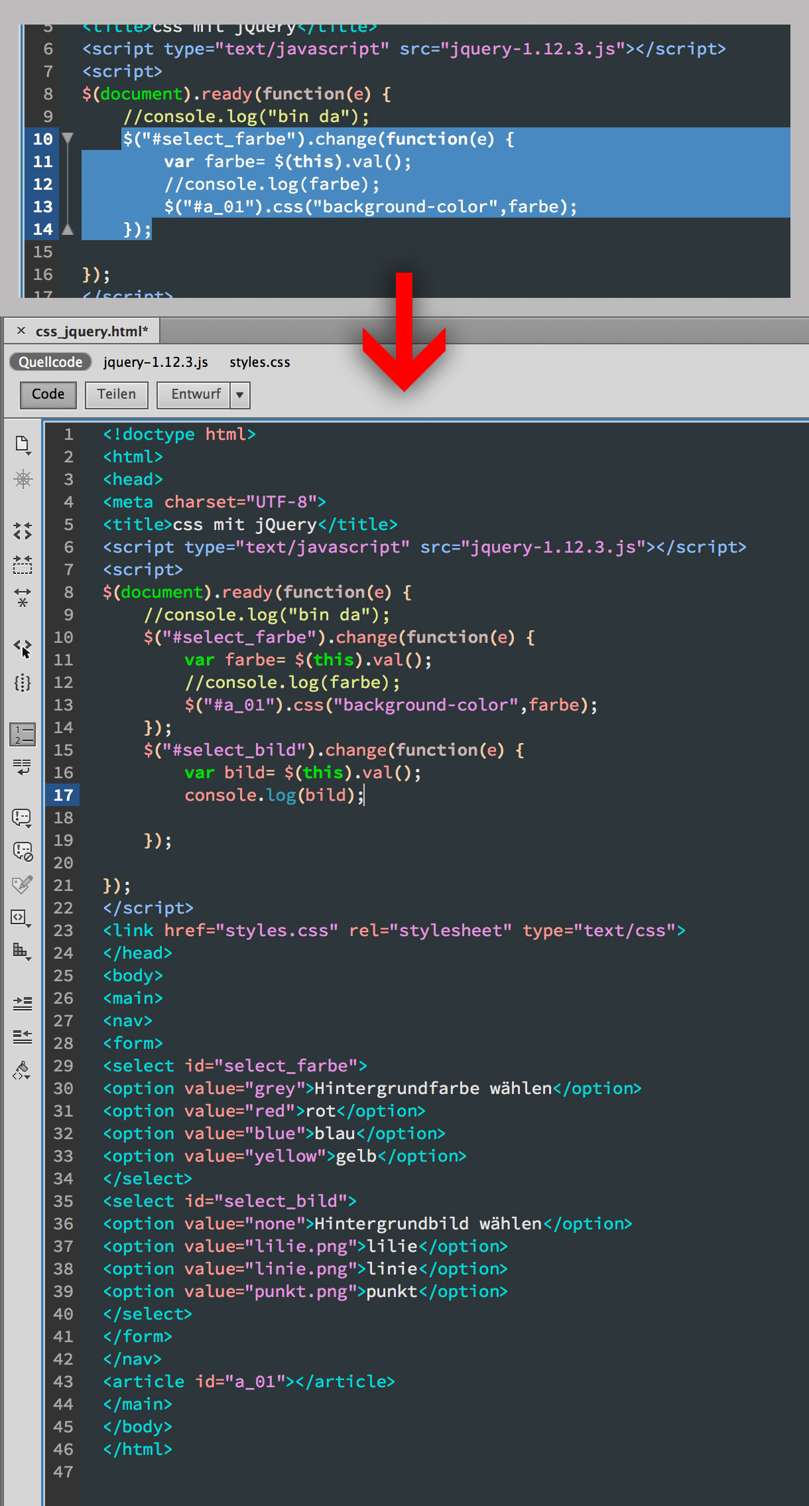Switch to Code view
The height and width of the screenshot is (1506, 809).
coord(48,394)
